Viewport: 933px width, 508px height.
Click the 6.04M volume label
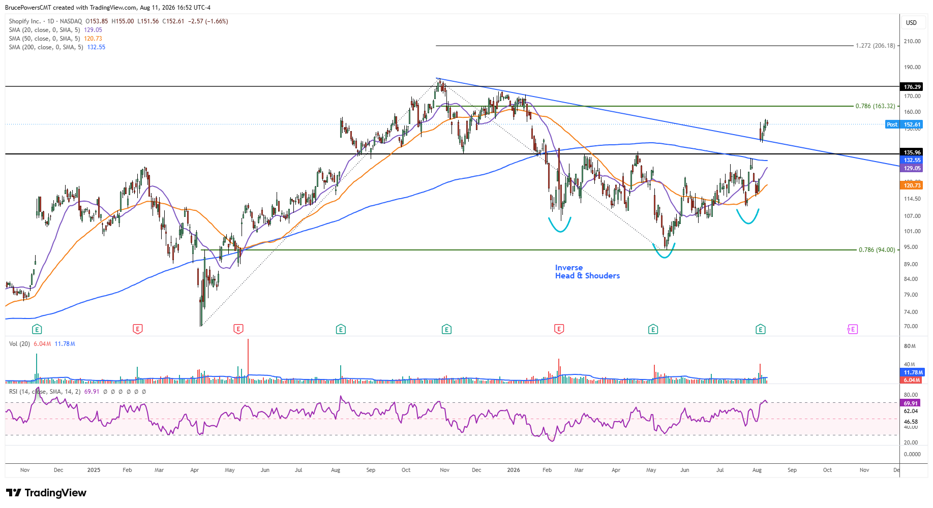[911, 380]
